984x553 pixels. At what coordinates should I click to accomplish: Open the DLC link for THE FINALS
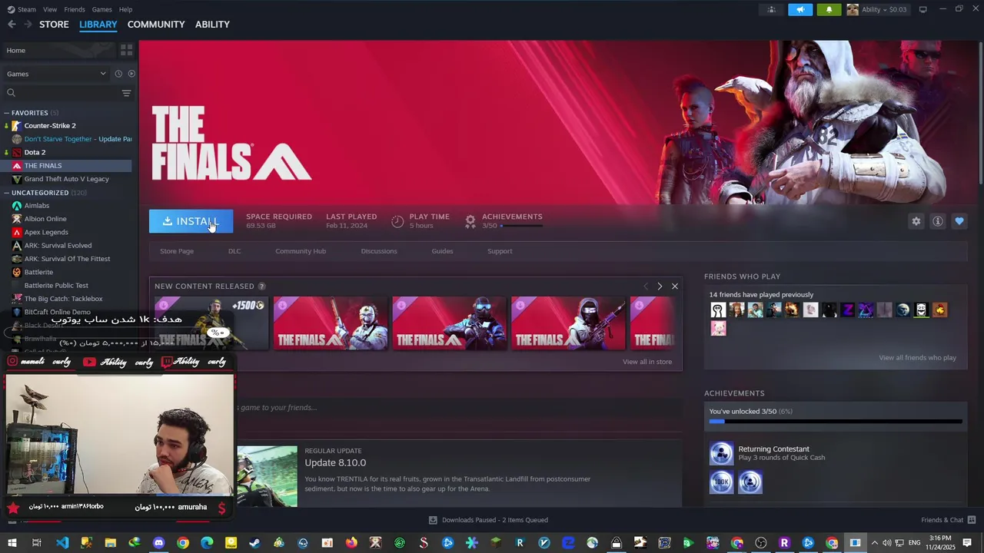(234, 251)
